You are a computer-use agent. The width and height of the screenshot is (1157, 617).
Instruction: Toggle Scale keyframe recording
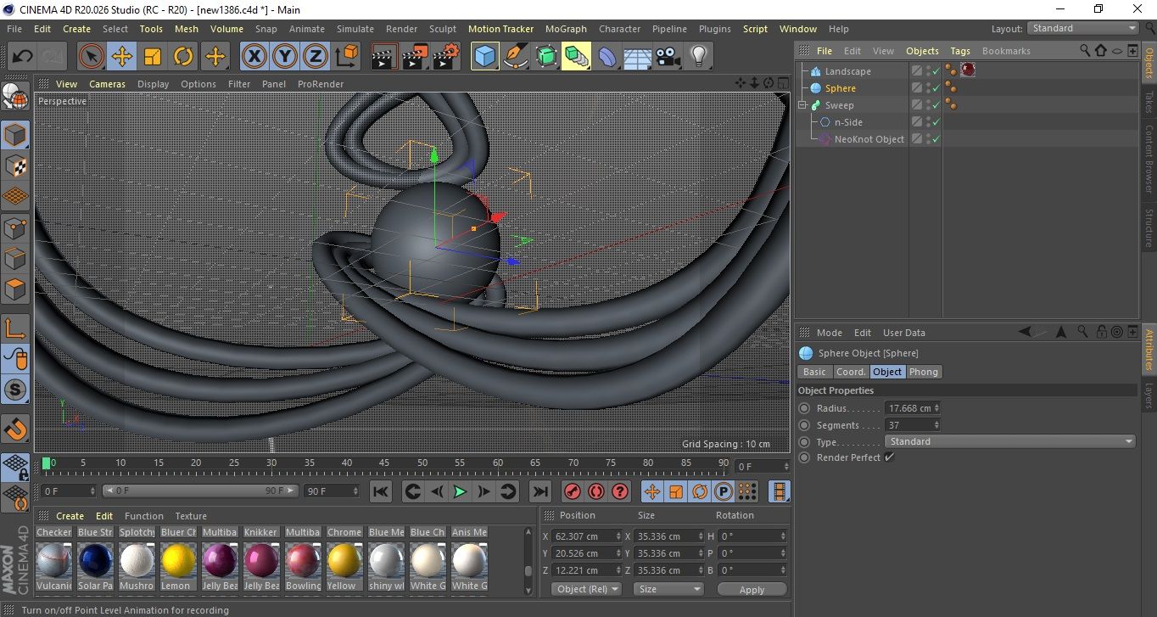coord(676,491)
